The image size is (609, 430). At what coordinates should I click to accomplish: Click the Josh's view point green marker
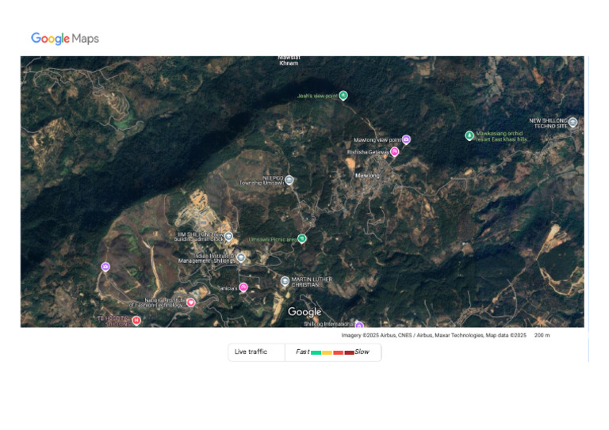[343, 95]
